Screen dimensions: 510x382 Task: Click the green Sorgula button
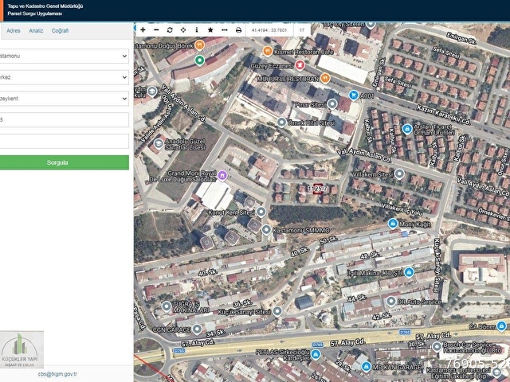pos(64,162)
